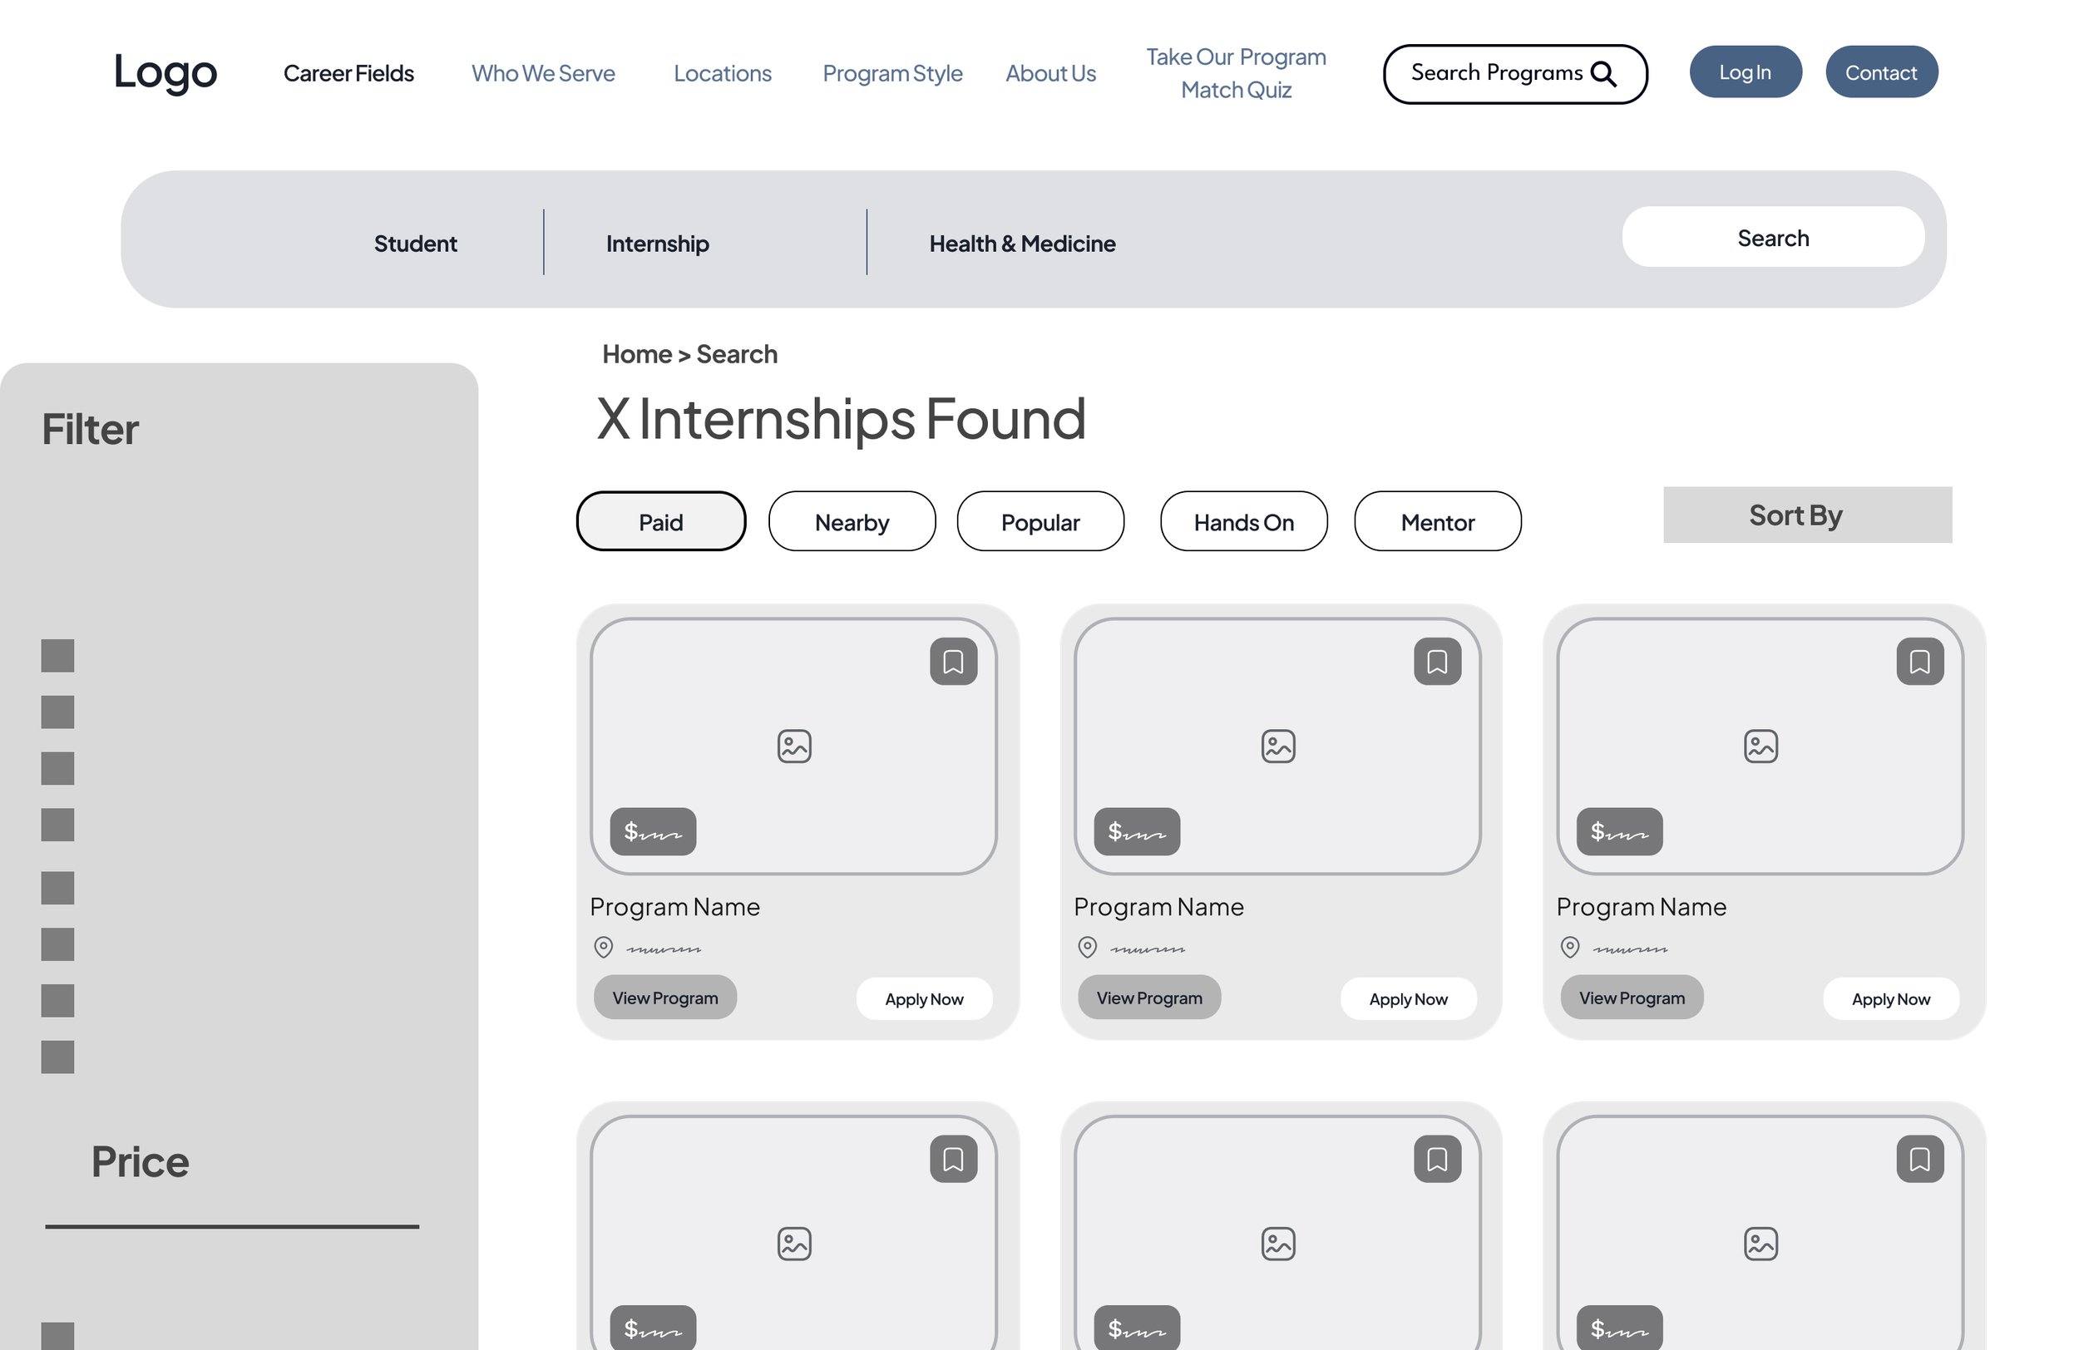
Task: Click location pin icon on first top-row card
Action: coord(603,948)
